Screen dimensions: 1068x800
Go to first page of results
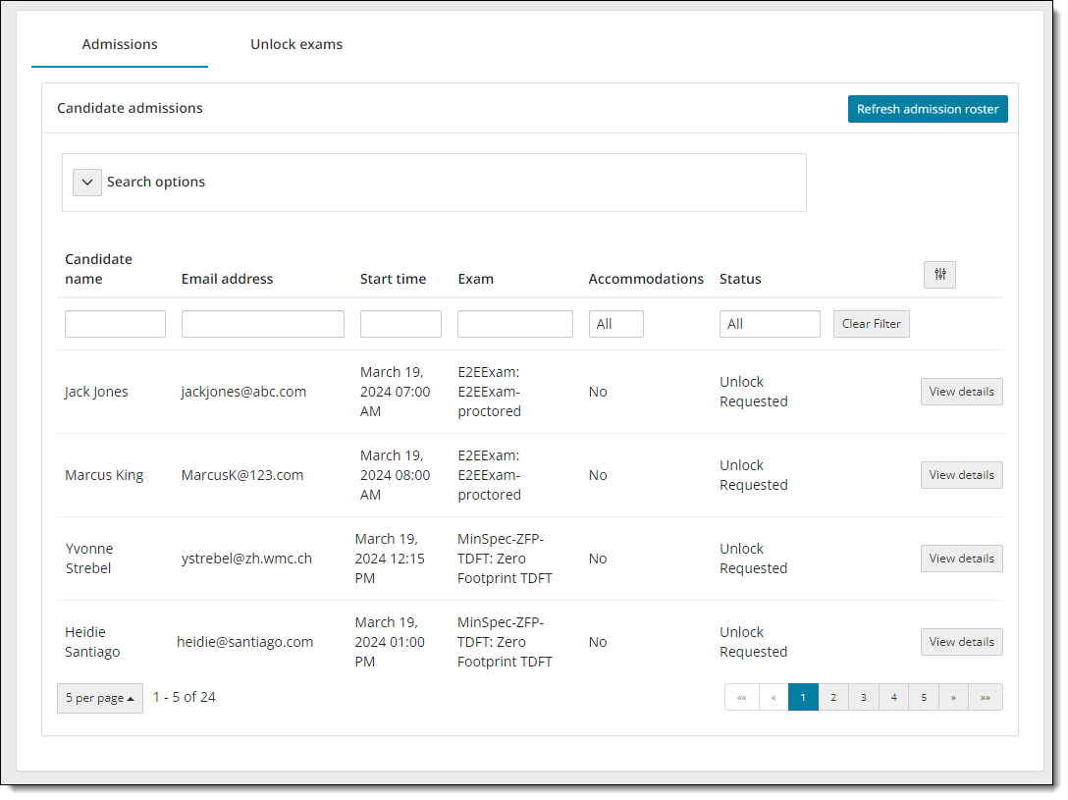click(741, 698)
